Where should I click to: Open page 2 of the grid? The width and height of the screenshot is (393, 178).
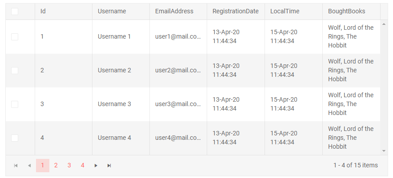[x=56, y=166]
